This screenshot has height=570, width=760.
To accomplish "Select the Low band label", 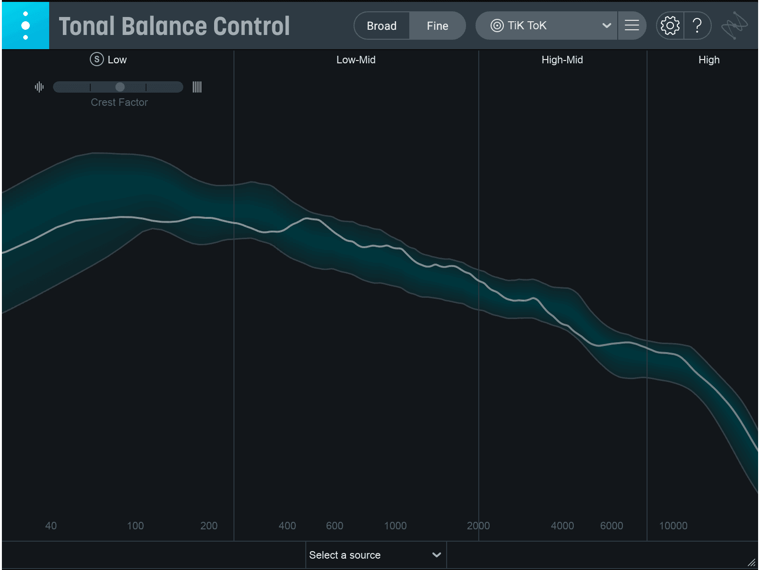I will (117, 60).
